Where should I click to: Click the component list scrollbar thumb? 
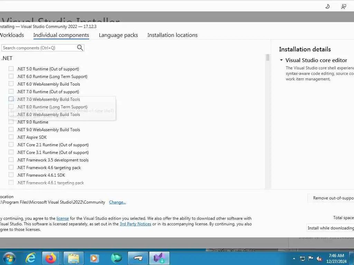click(x=268, y=58)
